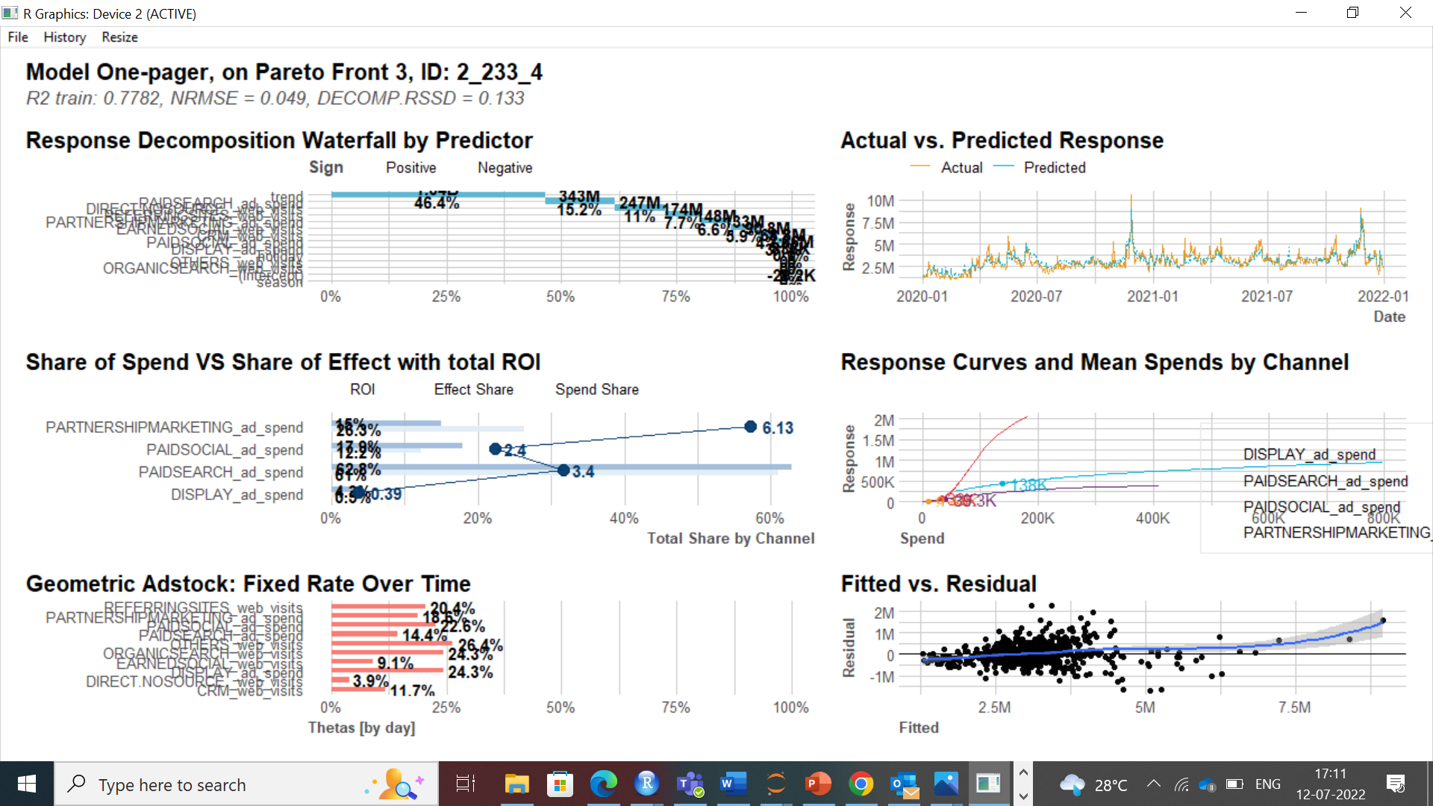1433x806 pixels.
Task: Open the Photos app from the taskbar
Action: (x=946, y=784)
